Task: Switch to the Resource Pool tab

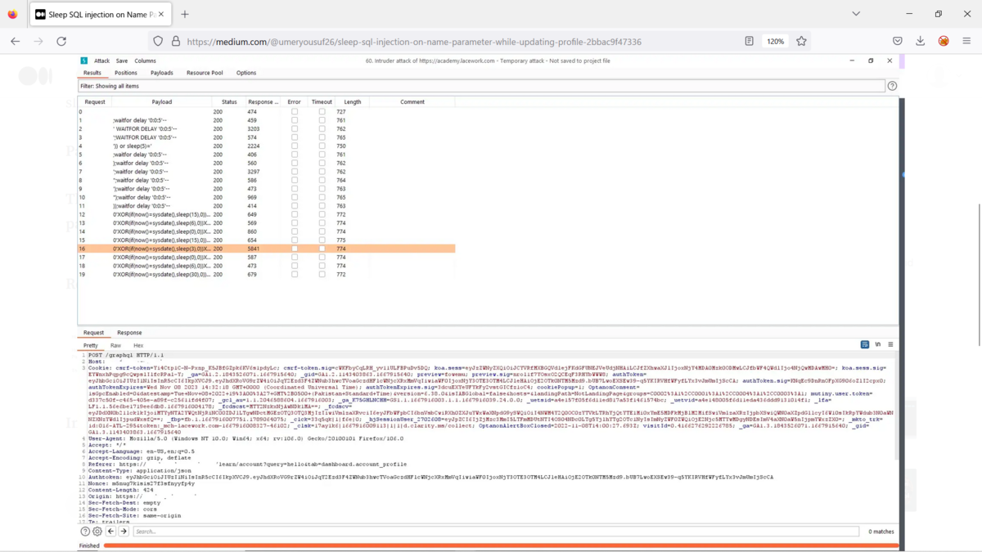Action: coord(205,73)
